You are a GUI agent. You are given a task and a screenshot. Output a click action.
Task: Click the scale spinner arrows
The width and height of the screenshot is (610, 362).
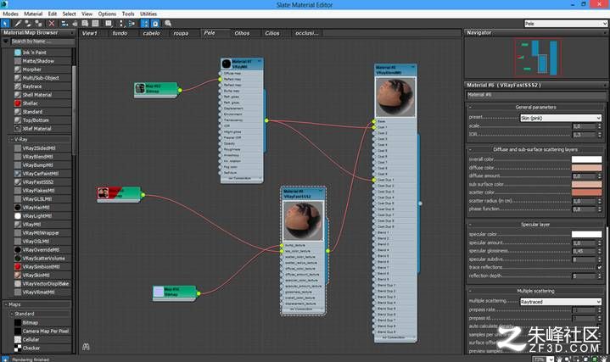pyautogui.click(x=600, y=126)
